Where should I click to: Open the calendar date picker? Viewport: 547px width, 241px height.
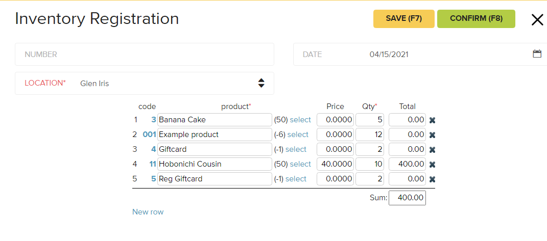point(537,54)
